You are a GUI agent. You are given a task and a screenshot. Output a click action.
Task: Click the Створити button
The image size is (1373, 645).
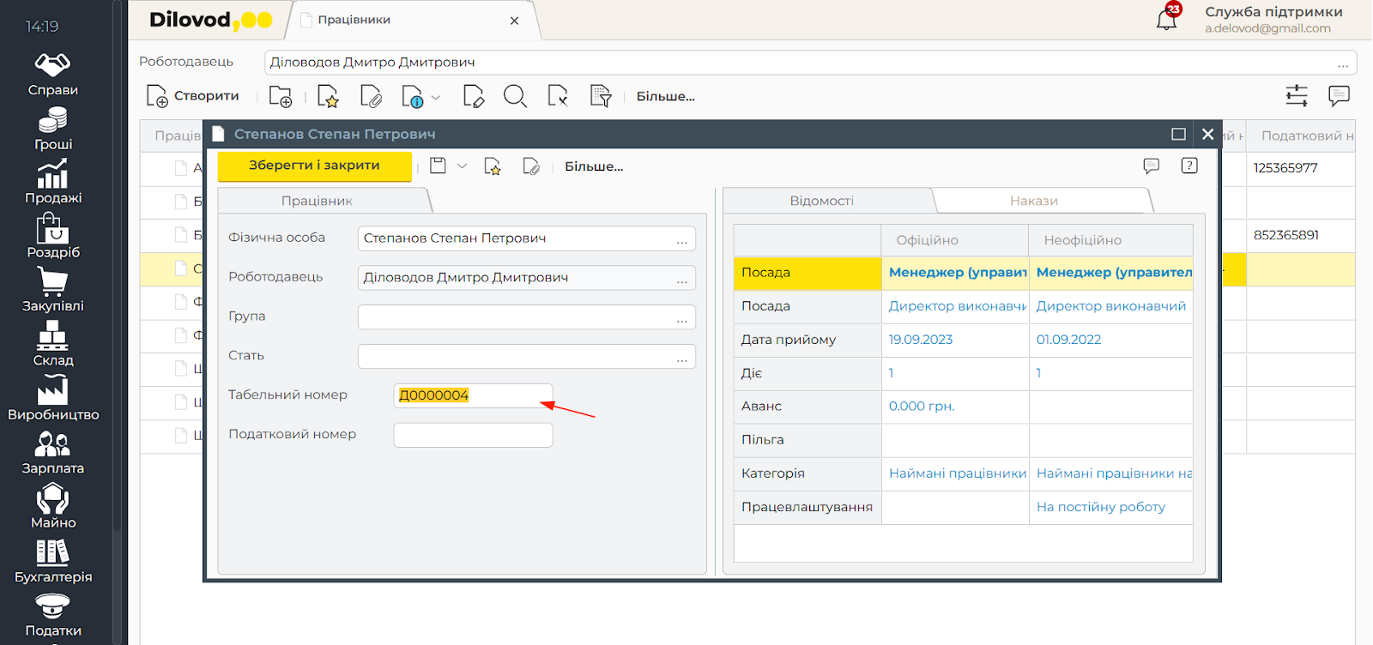pos(193,96)
